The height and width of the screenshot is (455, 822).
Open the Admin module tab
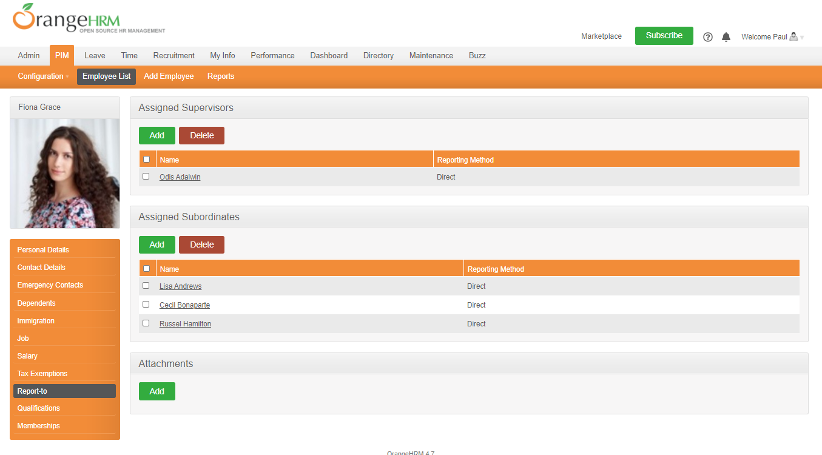pos(29,55)
